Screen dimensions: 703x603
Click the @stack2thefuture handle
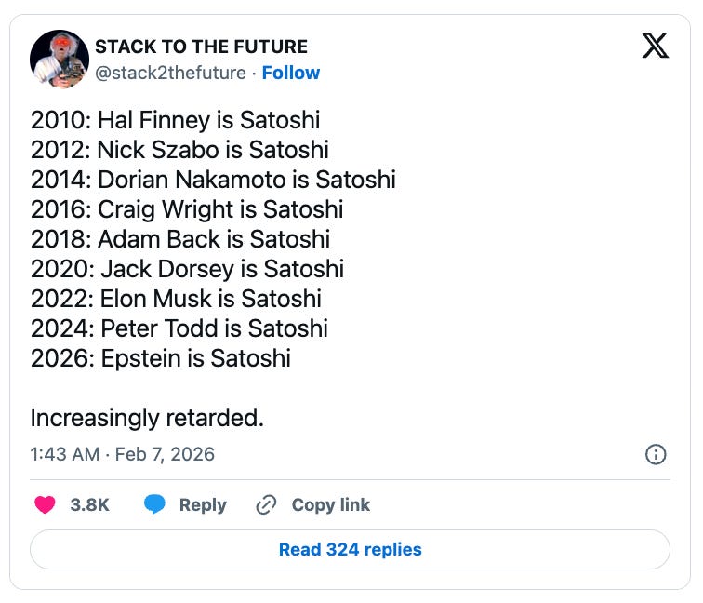pos(171,73)
